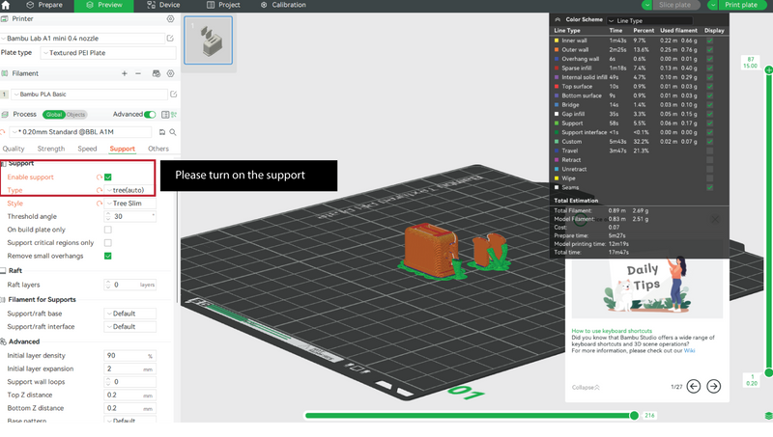The image size is (773, 437).
Task: Open the Wiki link in daily tips
Action: [x=689, y=351]
